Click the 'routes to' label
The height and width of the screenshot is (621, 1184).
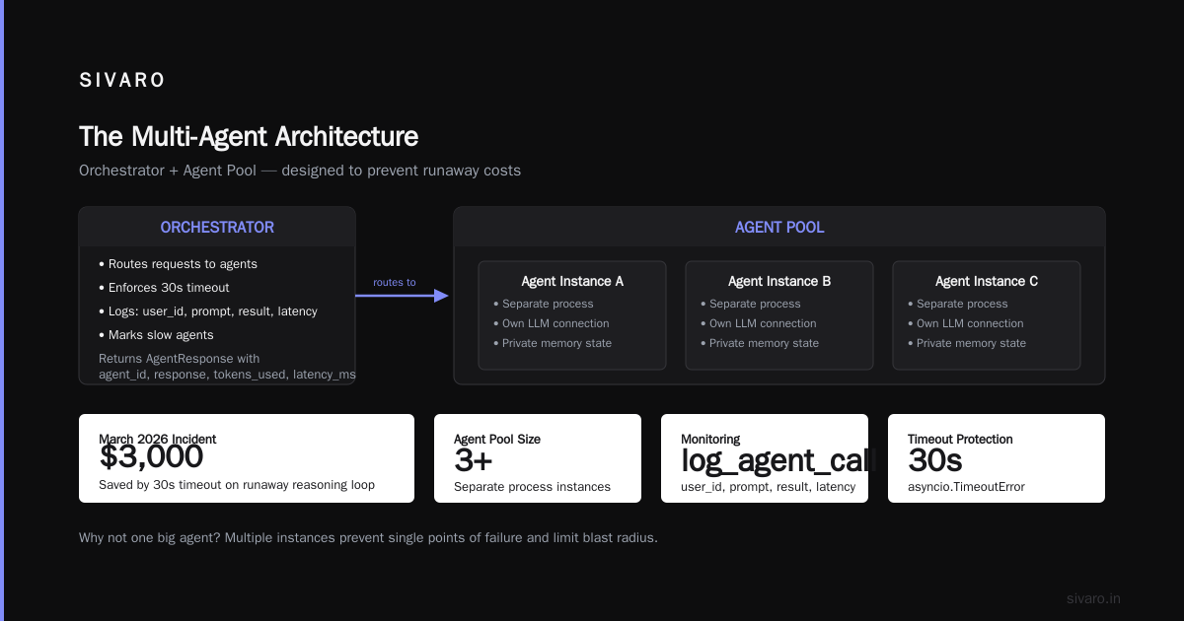tap(395, 282)
